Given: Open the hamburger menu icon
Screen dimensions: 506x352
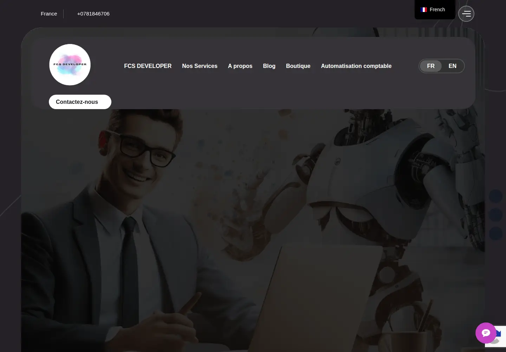Looking at the screenshot, I should tap(466, 14).
